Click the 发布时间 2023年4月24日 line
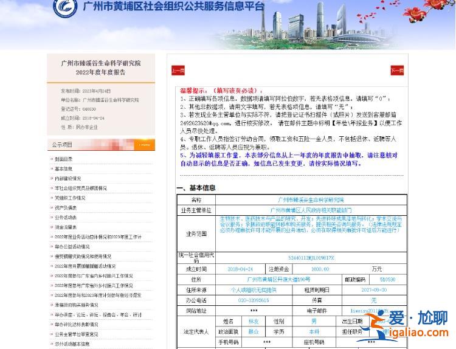456x349 pixels. [x=86, y=91]
